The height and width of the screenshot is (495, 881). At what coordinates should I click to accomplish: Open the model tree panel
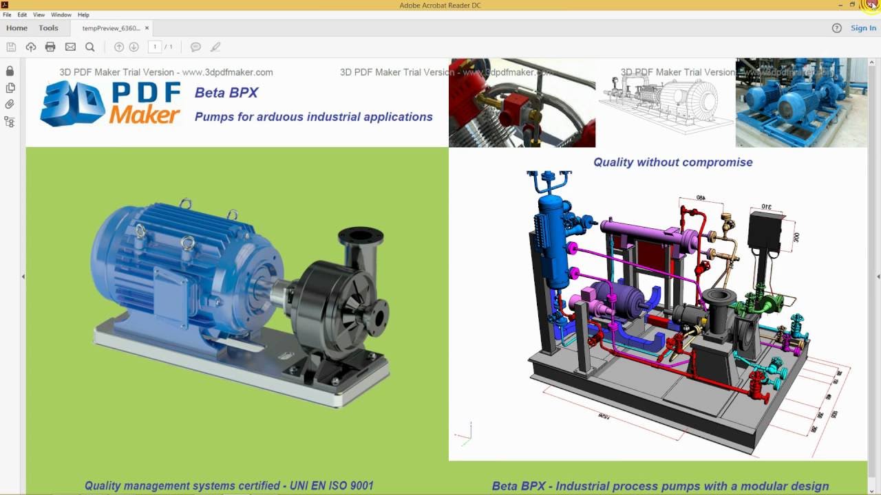pos(10,122)
